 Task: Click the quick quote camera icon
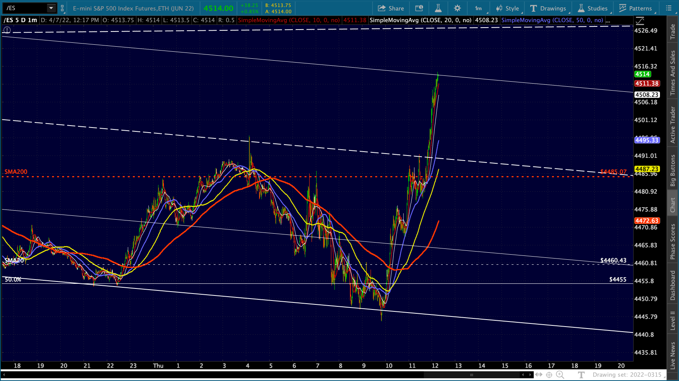click(419, 8)
